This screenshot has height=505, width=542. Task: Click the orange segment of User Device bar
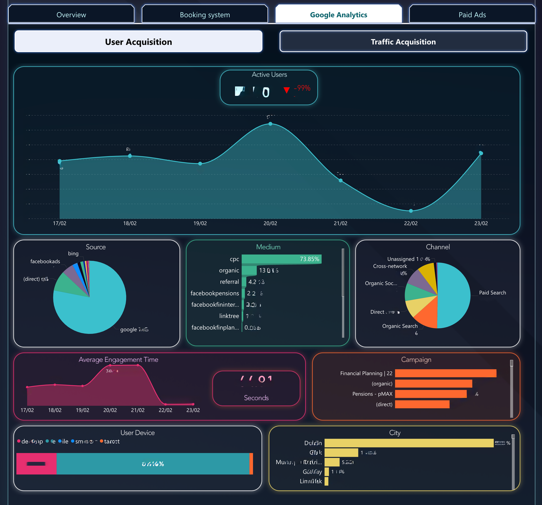[251, 464]
